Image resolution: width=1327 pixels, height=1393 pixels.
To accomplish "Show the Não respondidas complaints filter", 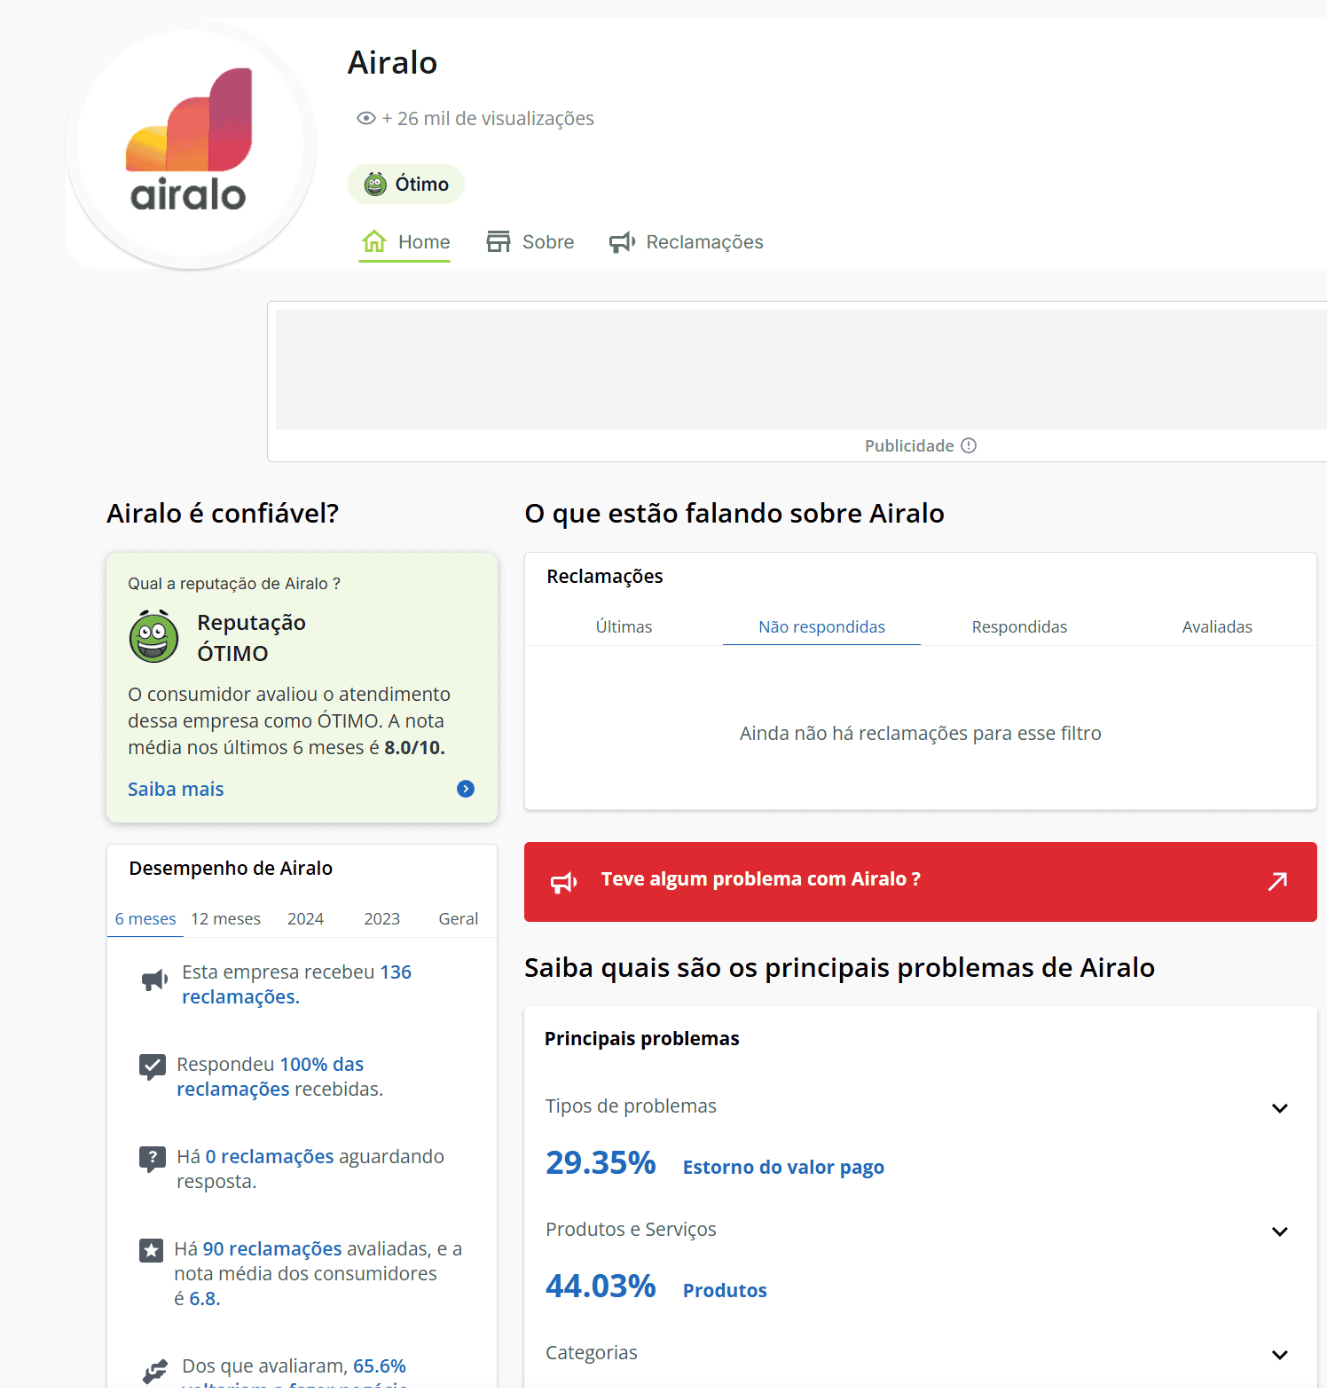I will [821, 626].
